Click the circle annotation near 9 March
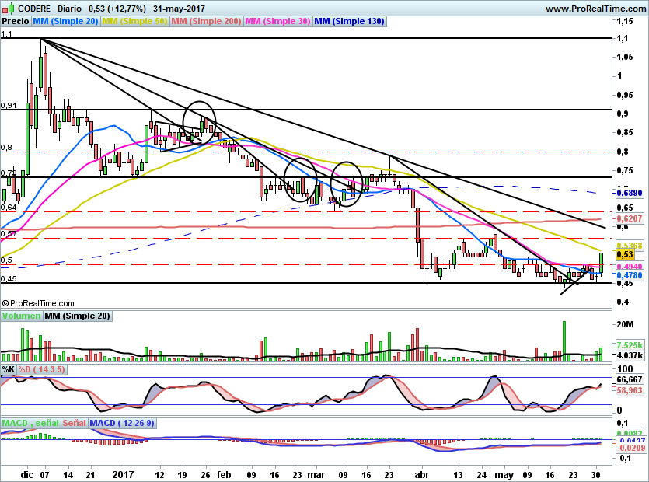 coord(347,183)
